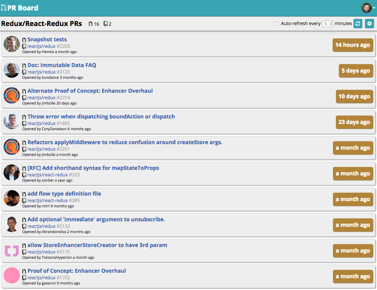Image resolution: width=377 pixels, height=290 pixels.
Task: Click reactjs/react-redux repo link for #323
Action: [x=48, y=175]
